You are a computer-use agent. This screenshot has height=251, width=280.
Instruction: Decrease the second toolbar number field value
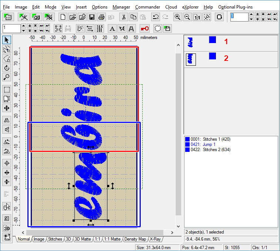click(24, 31)
